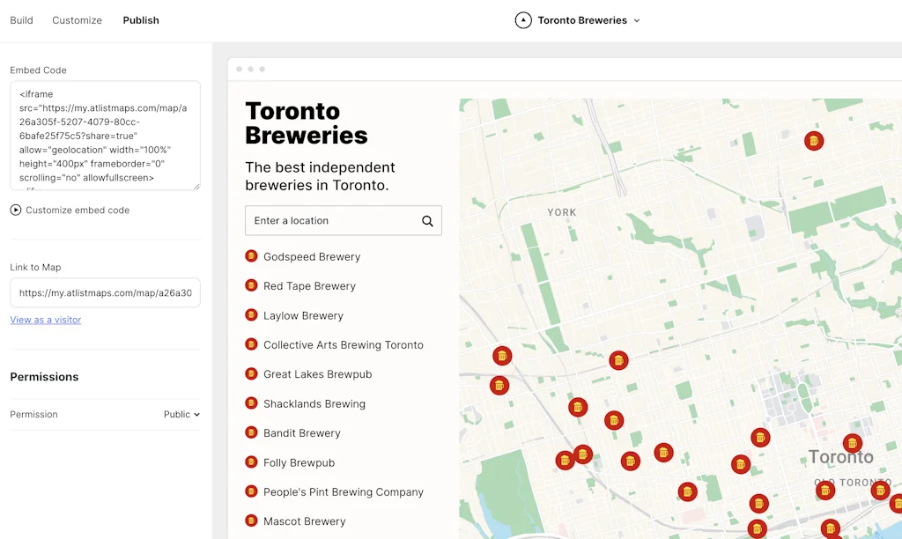
Task: Click inside the Embed Code text area
Action: (106, 135)
